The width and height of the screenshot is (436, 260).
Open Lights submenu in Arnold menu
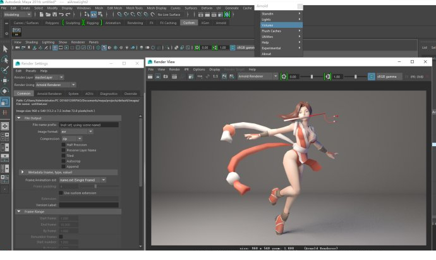point(281,20)
